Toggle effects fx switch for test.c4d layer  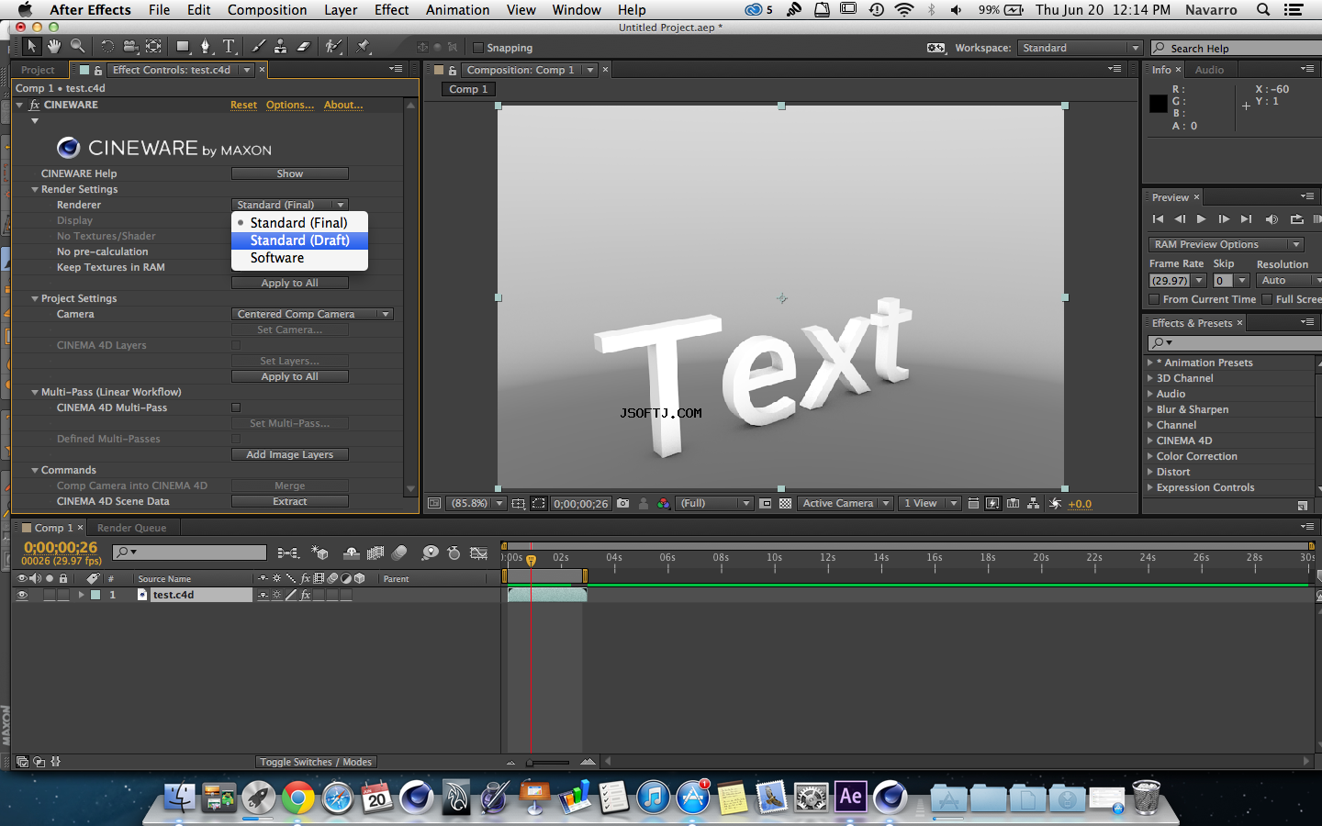[306, 595]
